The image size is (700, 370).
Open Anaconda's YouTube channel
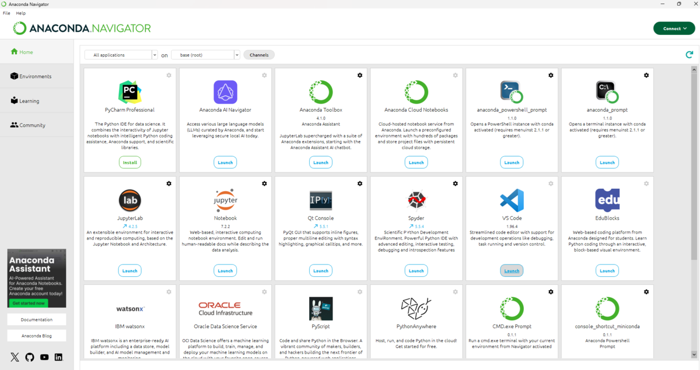point(44,357)
